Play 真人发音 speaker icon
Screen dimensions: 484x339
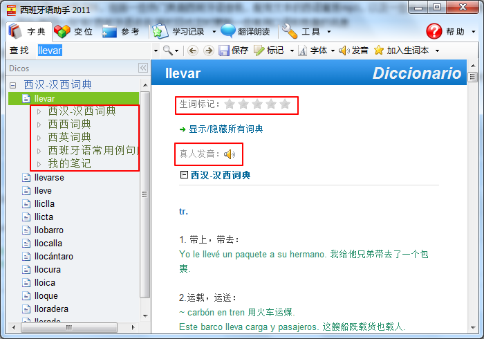230,154
